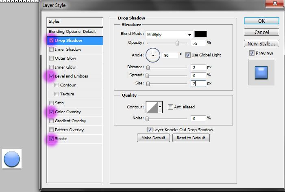Enable the Inner Glow checkbox
The width and height of the screenshot is (285, 192).
pyautogui.click(x=52, y=67)
